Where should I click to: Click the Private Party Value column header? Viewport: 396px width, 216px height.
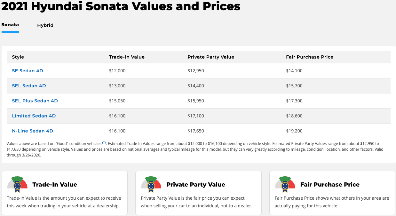[x=211, y=57]
